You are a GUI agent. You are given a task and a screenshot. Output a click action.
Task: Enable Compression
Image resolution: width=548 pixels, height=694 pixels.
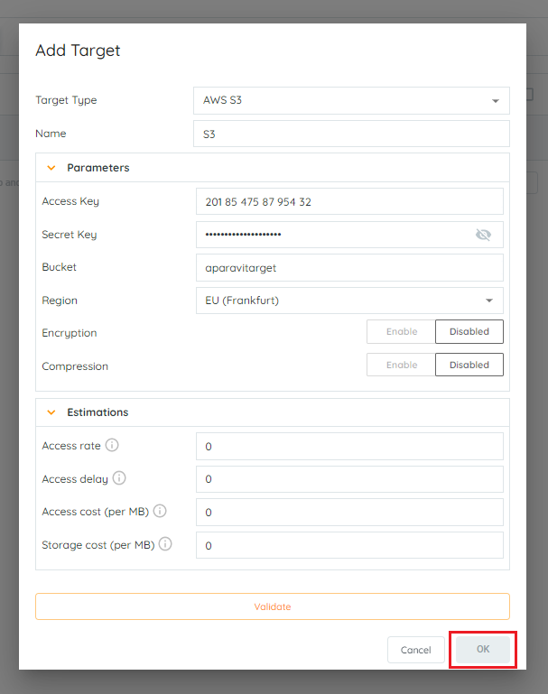pyautogui.click(x=401, y=365)
